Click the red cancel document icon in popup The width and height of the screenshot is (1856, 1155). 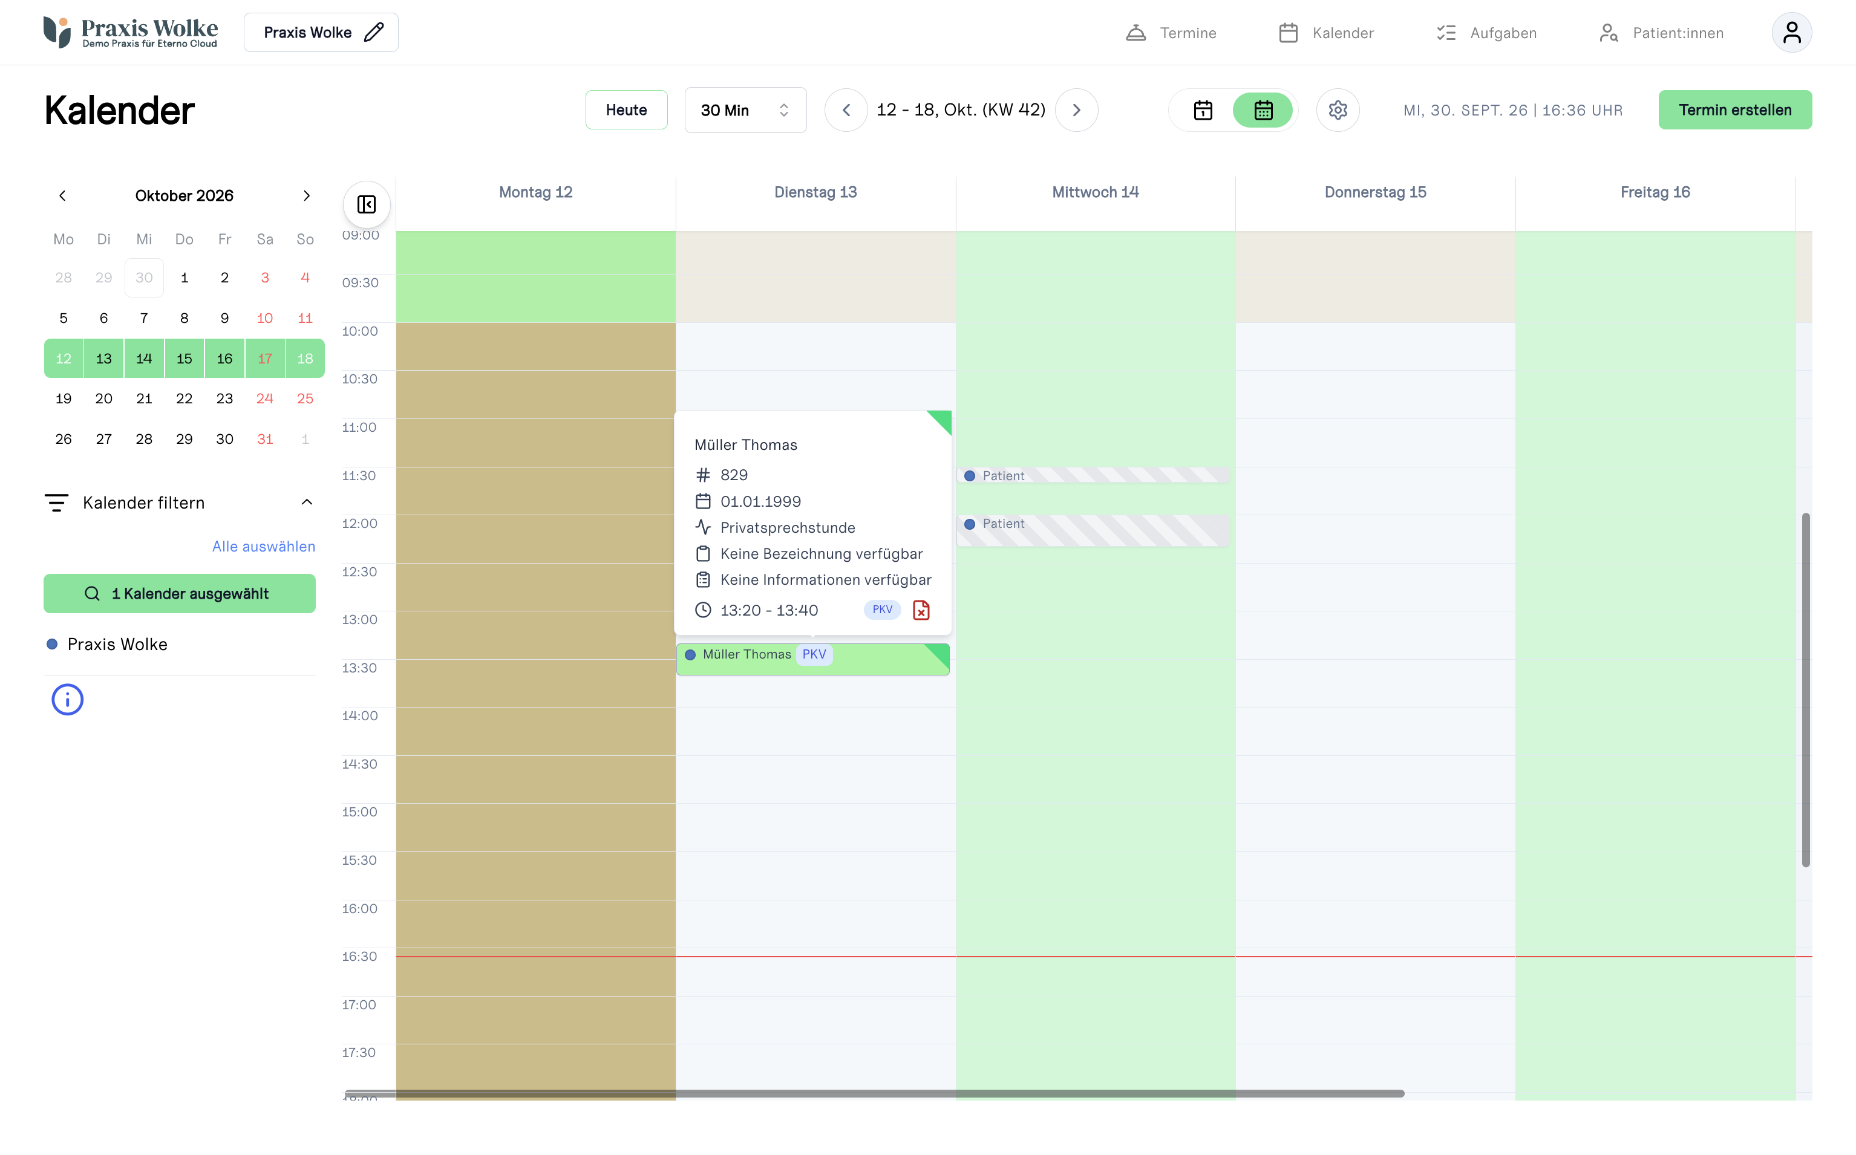click(x=921, y=610)
